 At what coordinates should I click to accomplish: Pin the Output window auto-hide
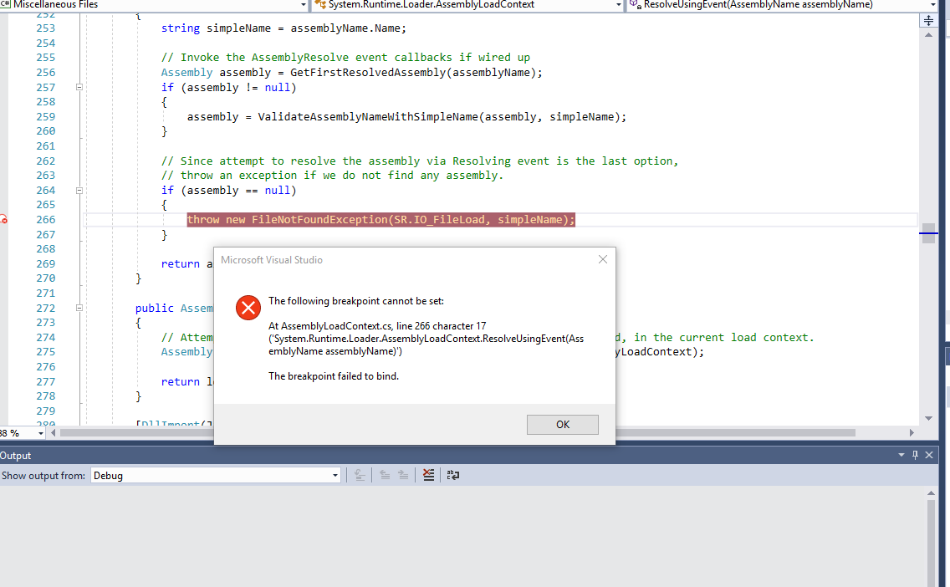[x=915, y=455]
